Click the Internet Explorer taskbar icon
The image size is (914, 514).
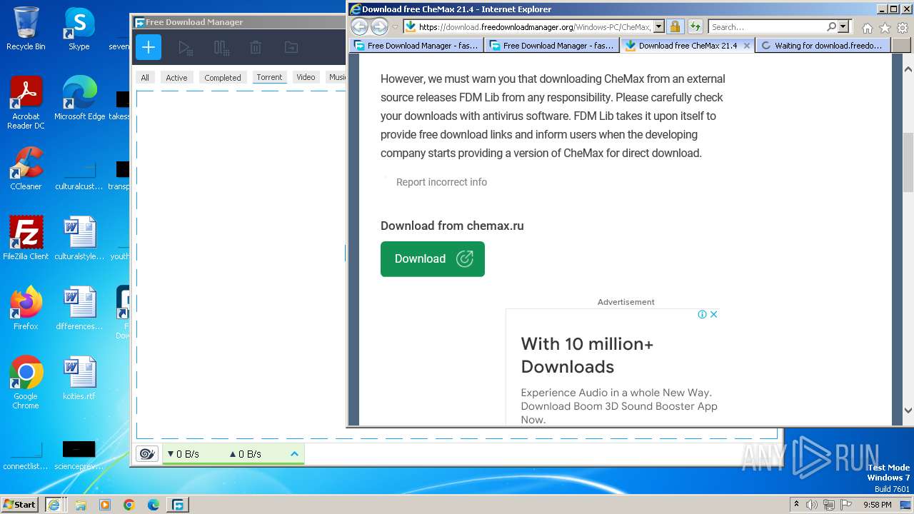(54, 505)
